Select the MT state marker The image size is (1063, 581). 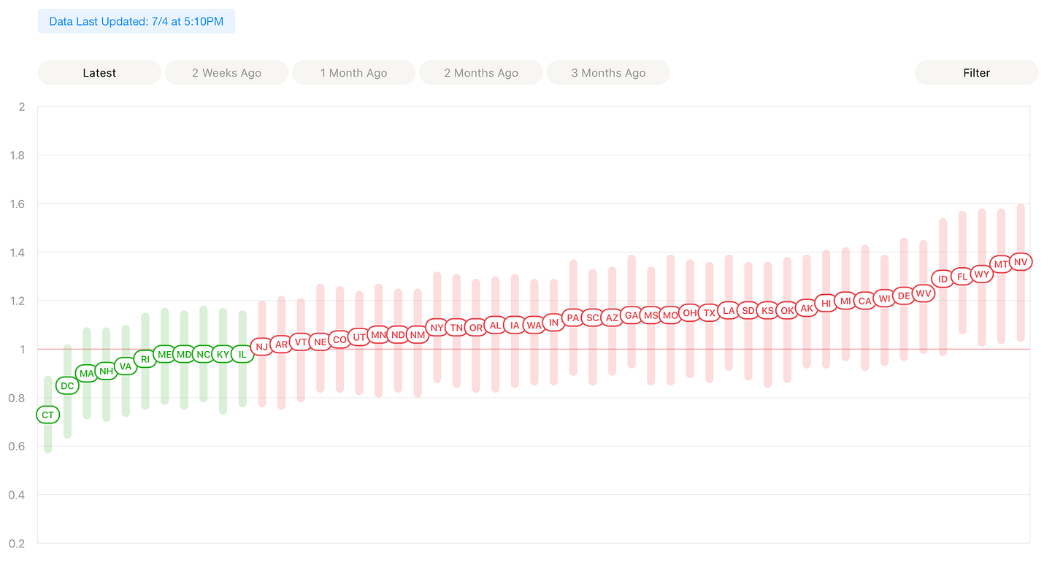[x=1001, y=263]
